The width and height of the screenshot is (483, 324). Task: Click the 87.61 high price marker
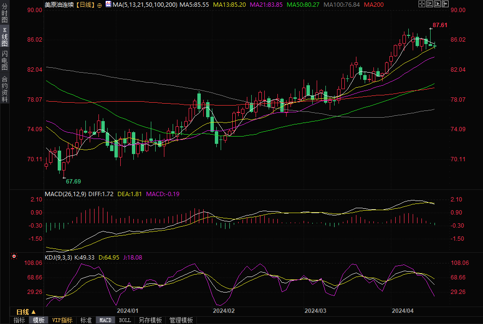pos(440,25)
